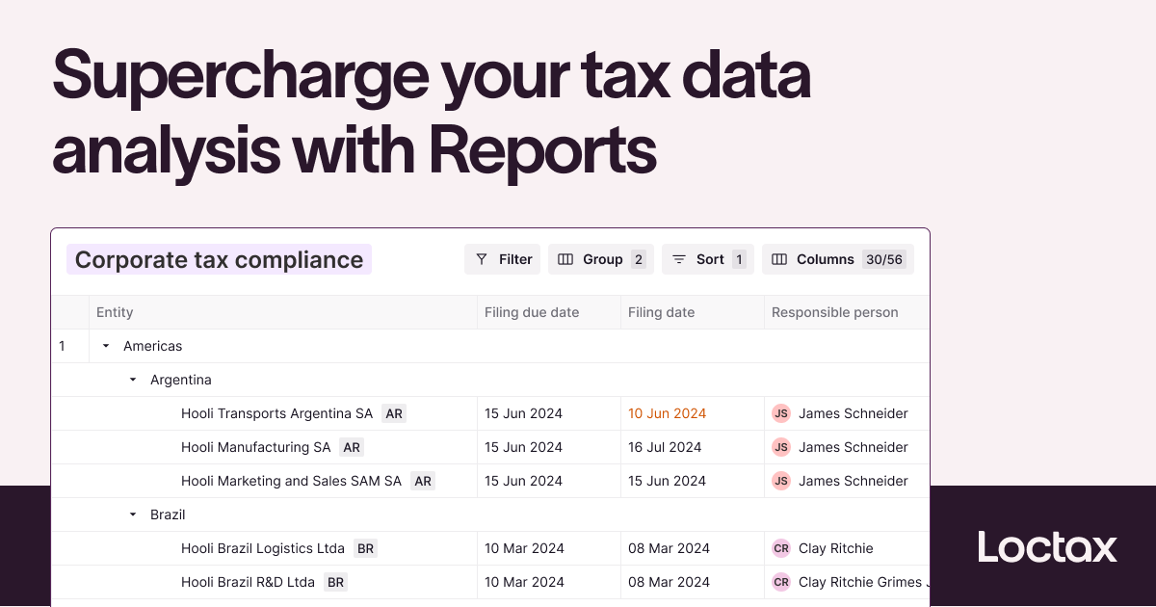Select the Entity column header

(x=115, y=312)
